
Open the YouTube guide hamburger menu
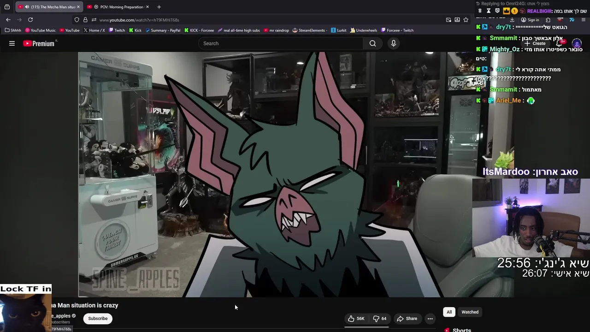click(x=12, y=43)
